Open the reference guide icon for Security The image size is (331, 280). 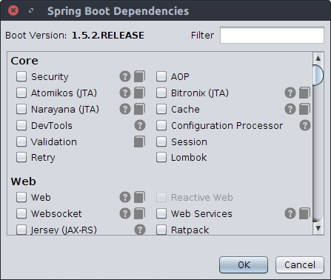coord(139,76)
